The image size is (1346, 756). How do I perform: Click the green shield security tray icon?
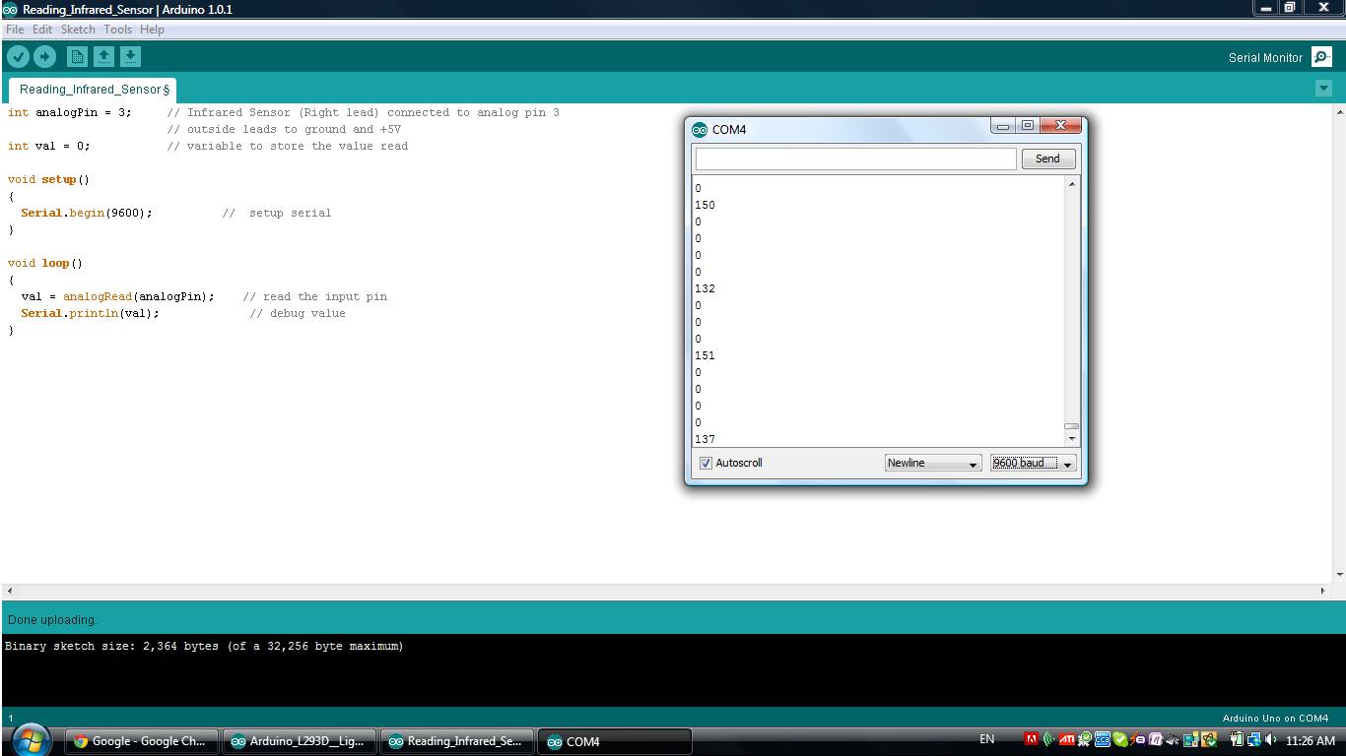click(x=1120, y=739)
